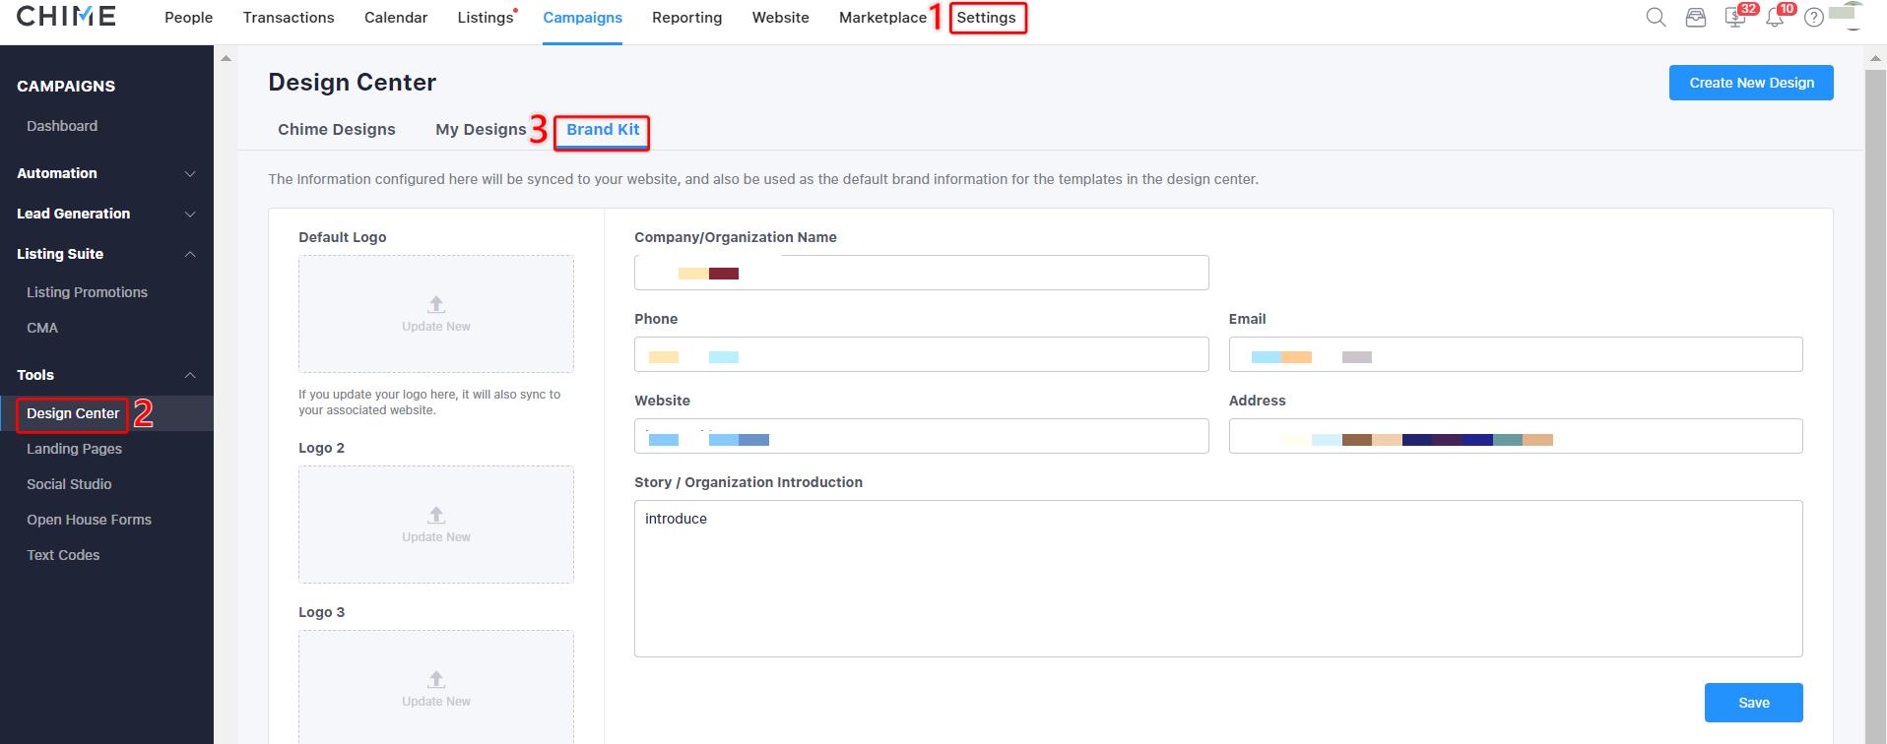Click upload arrow icon in Default Logo box

pos(436,304)
